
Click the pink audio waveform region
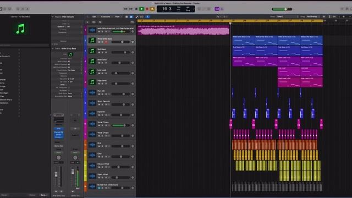pos(183,30)
